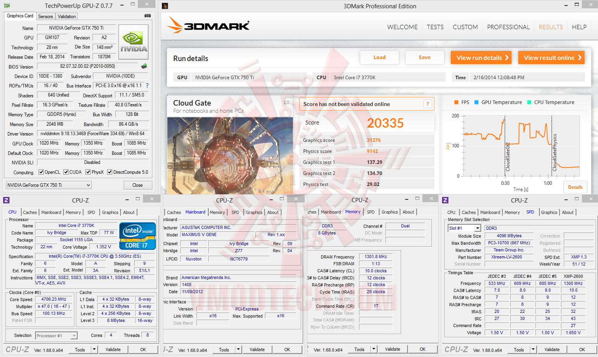Screen dimensions: 598x357
Task: Click the NVIDIA logo in GPU-Z
Action: coord(133,42)
